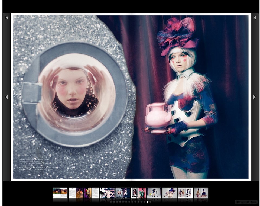This screenshot has height=206, width=260.
Task: Open the Powered by issuu link
Action: pyautogui.click(x=246, y=202)
